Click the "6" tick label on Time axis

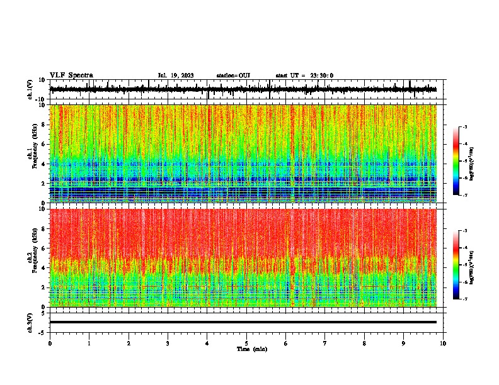pos(285,343)
